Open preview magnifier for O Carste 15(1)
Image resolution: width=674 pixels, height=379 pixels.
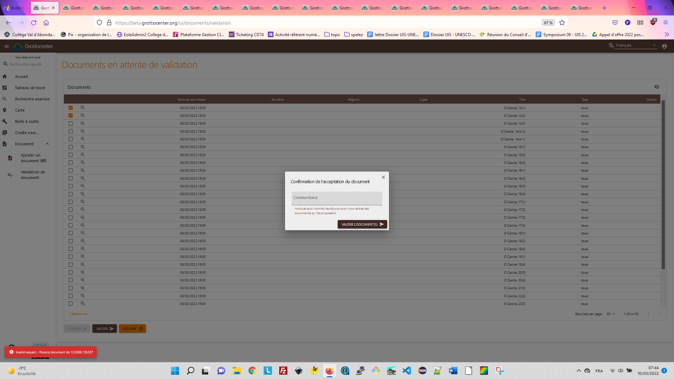[83, 147]
